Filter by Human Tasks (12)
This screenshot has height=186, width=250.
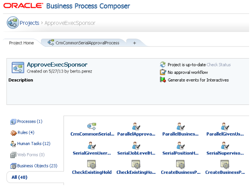point(34,144)
